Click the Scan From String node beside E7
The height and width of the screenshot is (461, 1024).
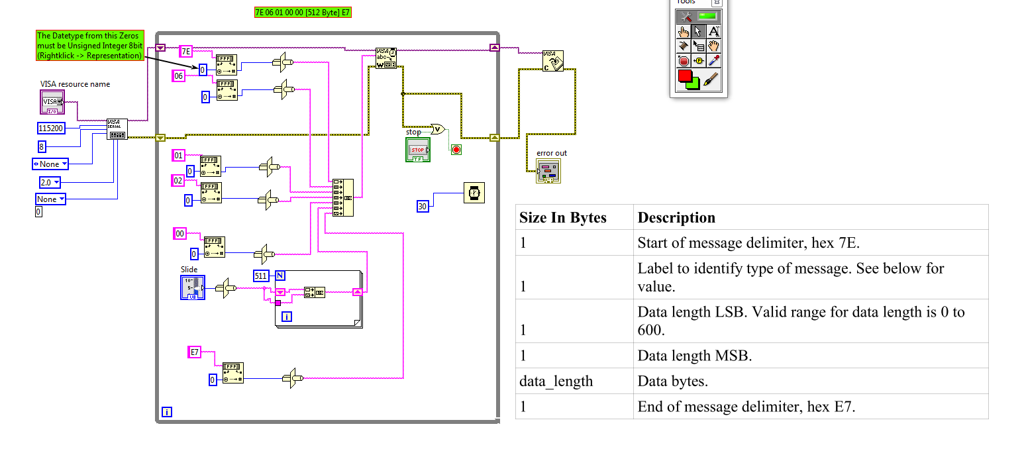tap(232, 373)
